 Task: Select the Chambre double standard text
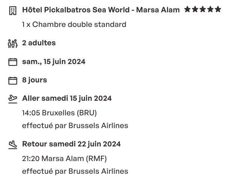74,24
